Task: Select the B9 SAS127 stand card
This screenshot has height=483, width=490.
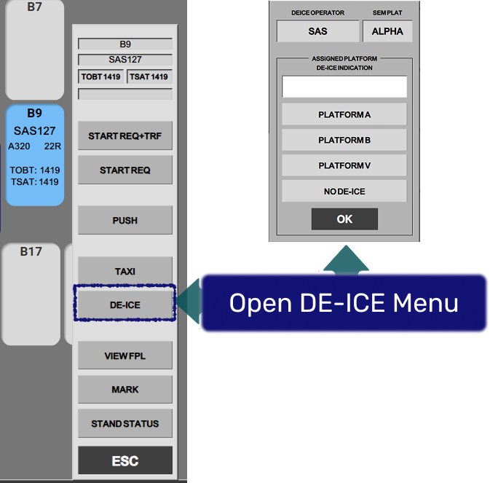Action: pyautogui.click(x=35, y=155)
